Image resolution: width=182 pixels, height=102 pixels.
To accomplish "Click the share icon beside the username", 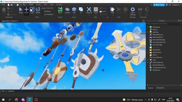I will point(169,5).
